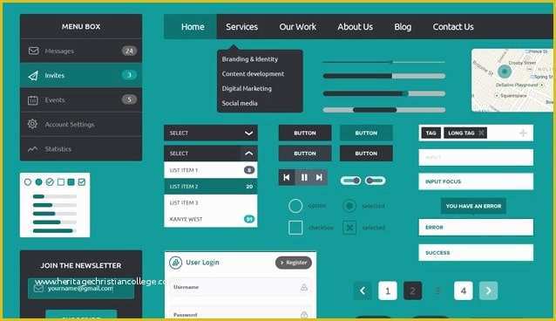The height and width of the screenshot is (321, 556).
Task: Click the empty round radio in the small white widget
Action: (x=28, y=182)
